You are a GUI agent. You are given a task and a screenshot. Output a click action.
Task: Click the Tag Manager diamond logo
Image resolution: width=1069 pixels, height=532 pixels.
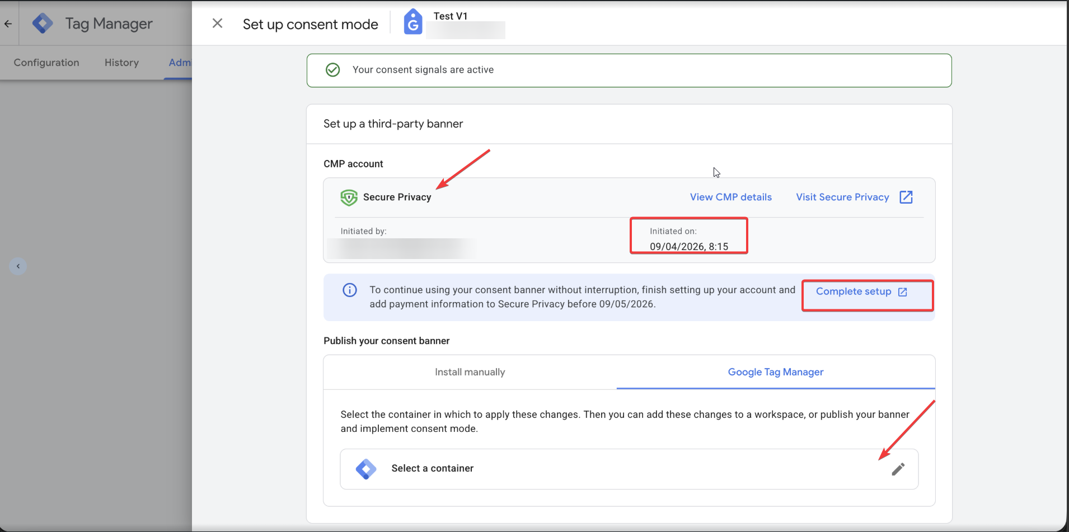(x=43, y=23)
